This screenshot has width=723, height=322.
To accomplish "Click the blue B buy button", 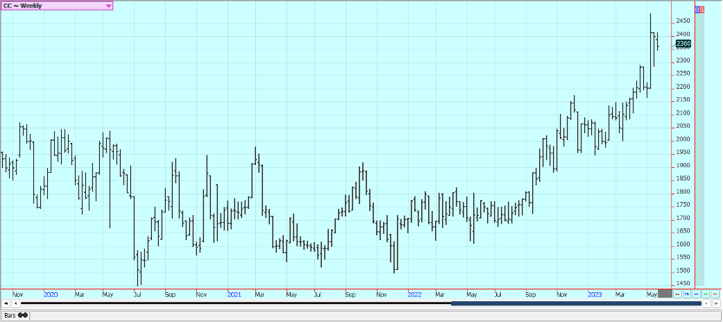I will (x=697, y=10).
